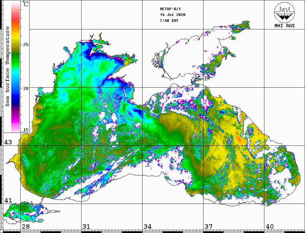The height and width of the screenshot is (233, 305).
Task: Click latitude label '43'
Action: (x=8, y=142)
